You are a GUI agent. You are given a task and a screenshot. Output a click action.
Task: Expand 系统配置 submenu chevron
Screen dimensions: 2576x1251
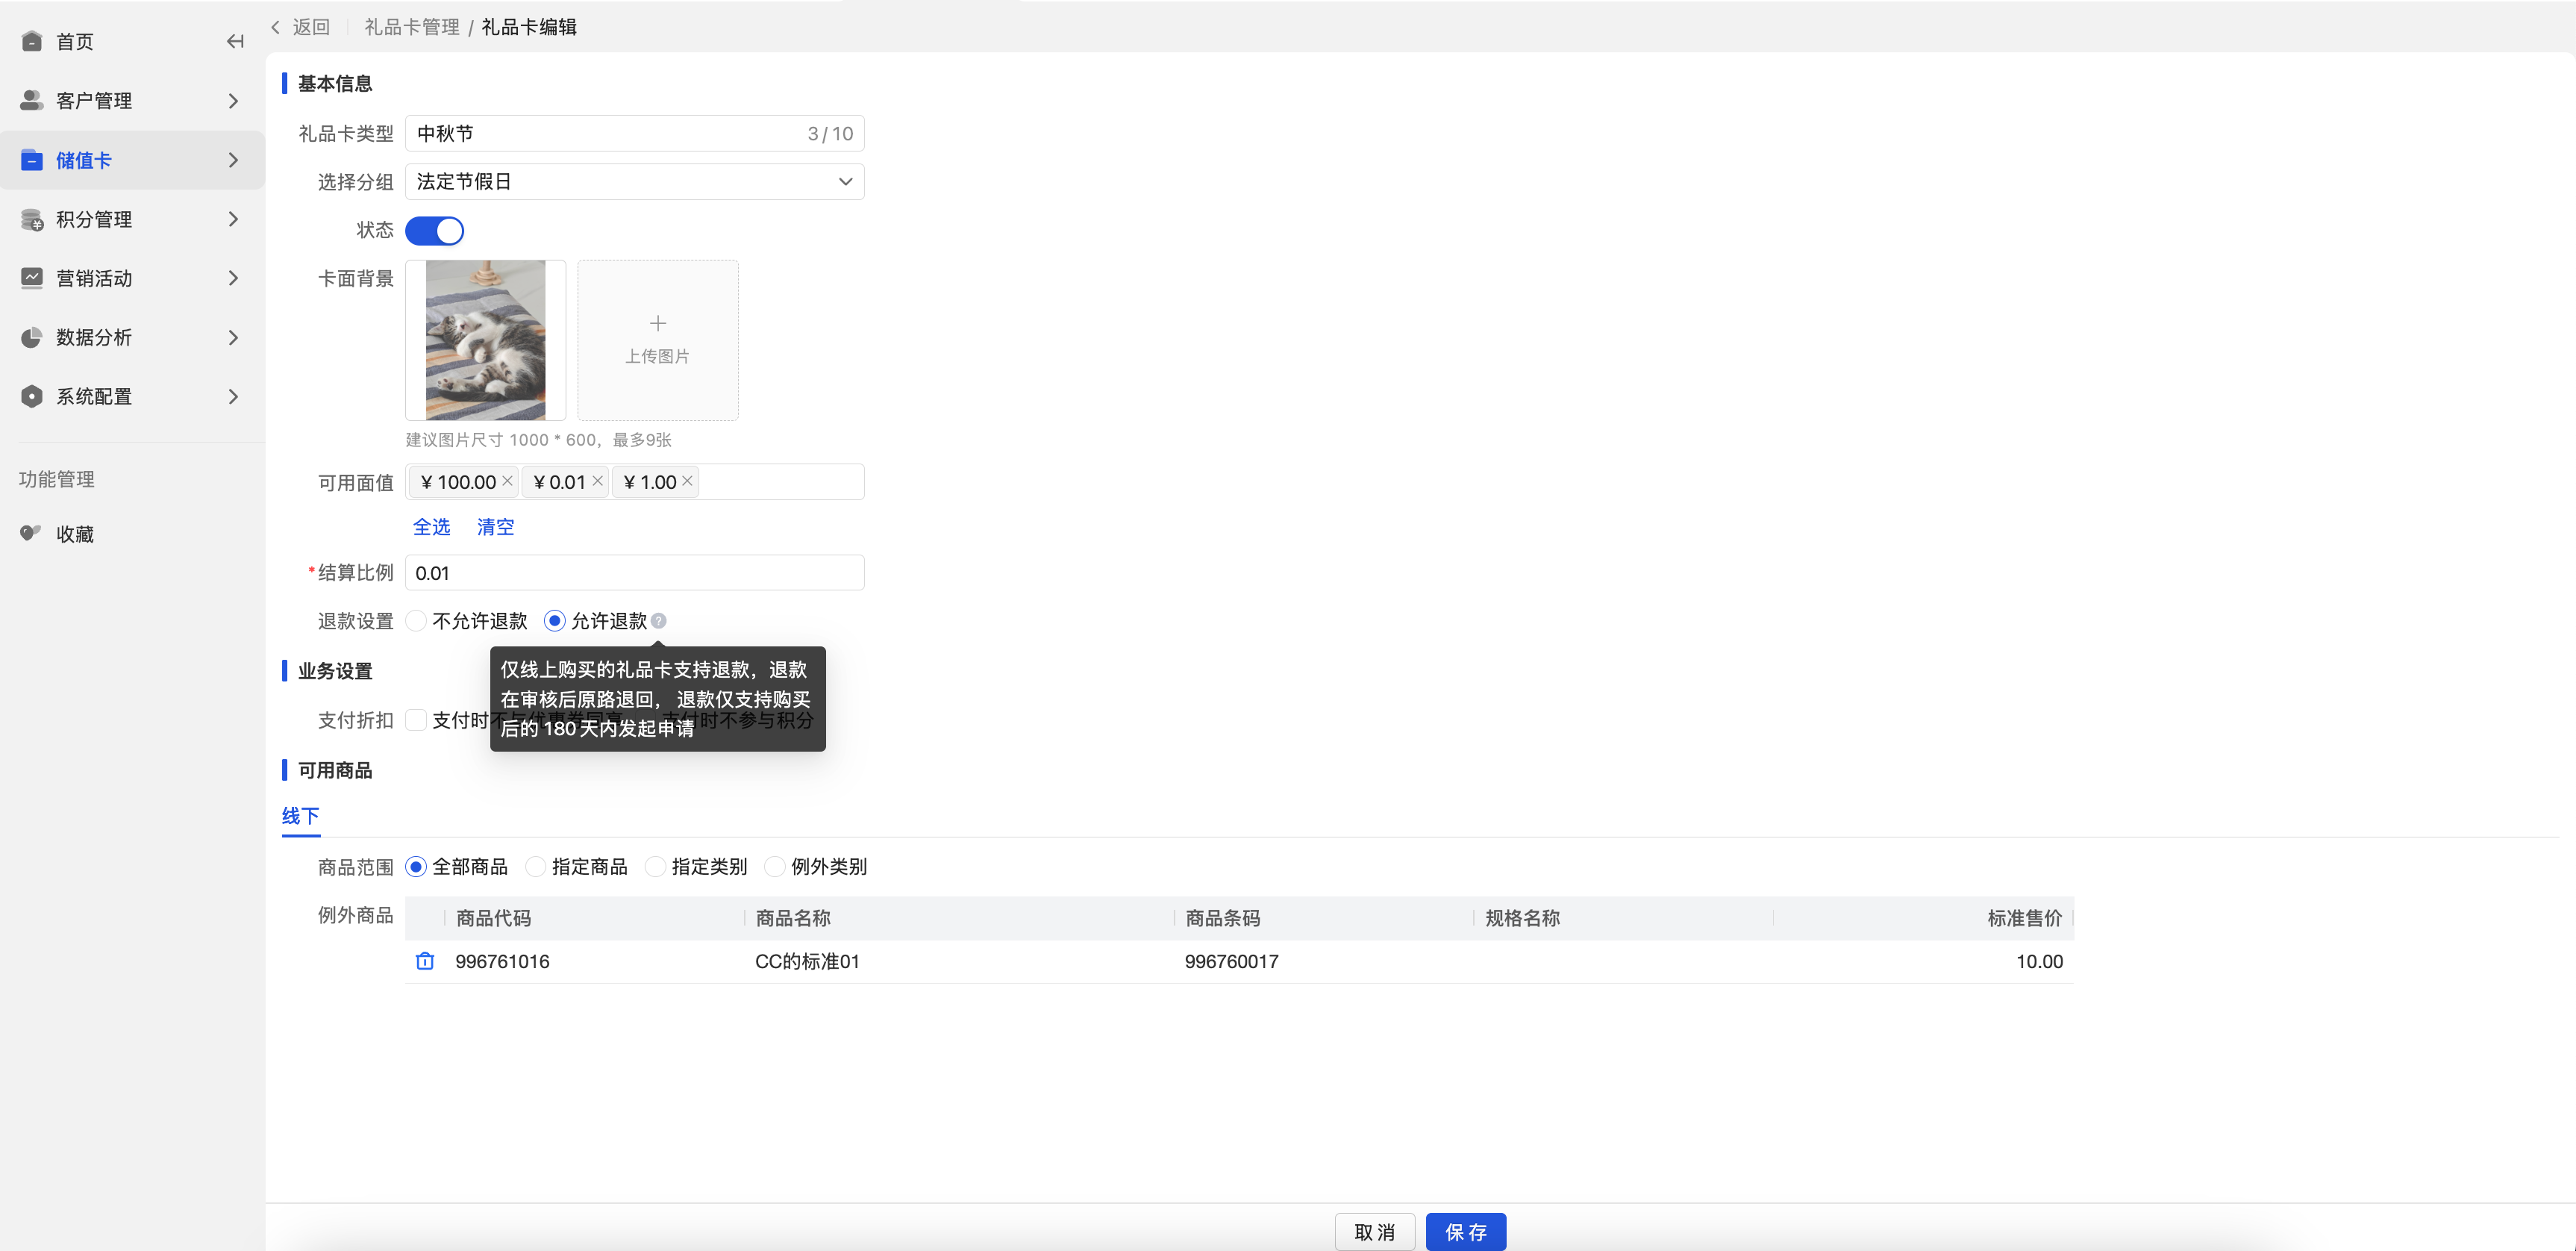[x=234, y=396]
